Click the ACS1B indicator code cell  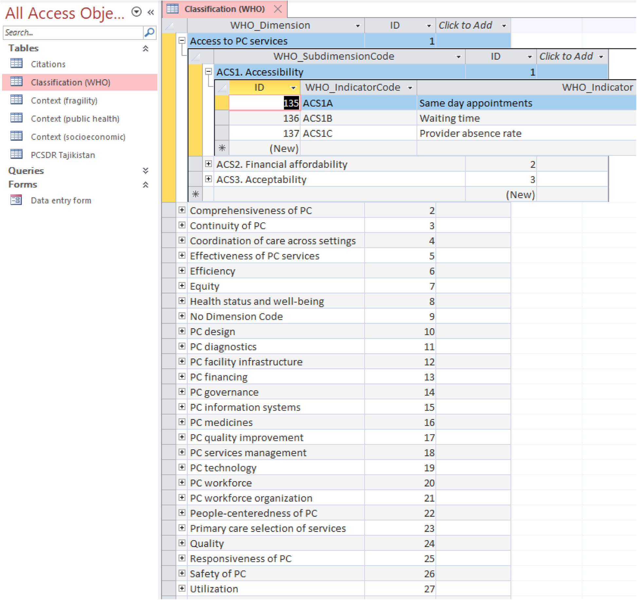(358, 118)
